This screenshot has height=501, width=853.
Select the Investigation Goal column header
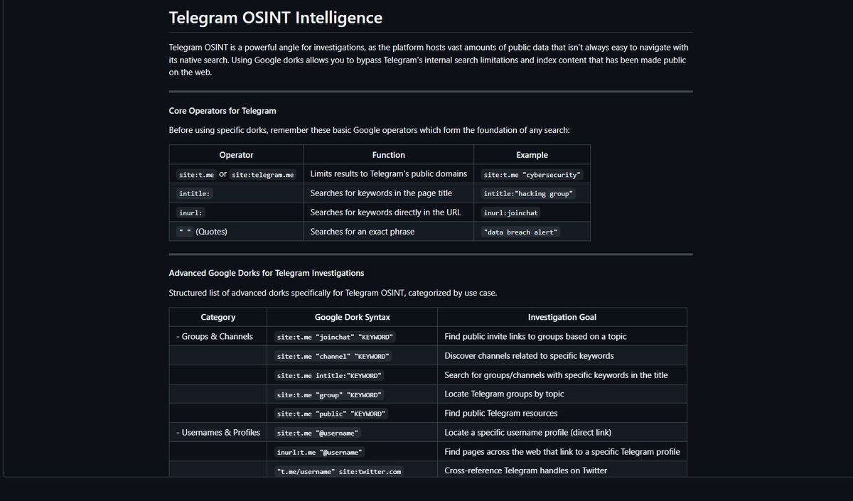(562, 317)
